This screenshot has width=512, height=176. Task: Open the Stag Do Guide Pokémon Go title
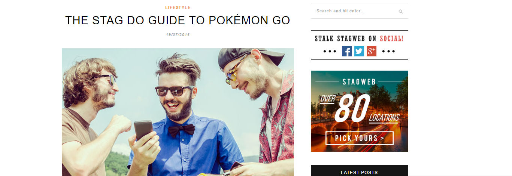tap(178, 21)
